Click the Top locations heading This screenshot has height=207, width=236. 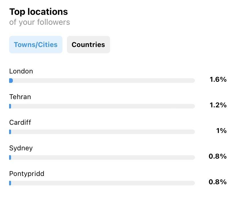(38, 12)
